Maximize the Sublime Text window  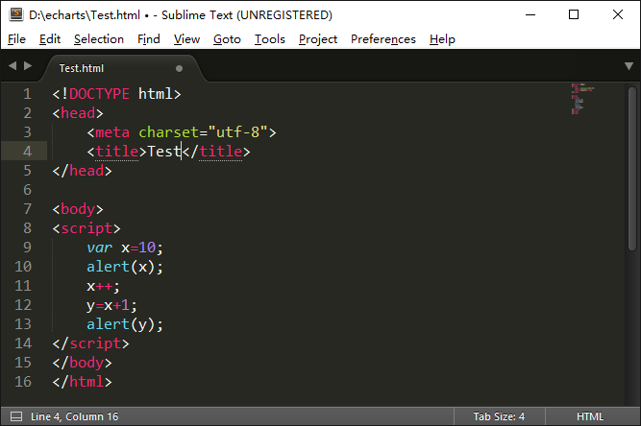coord(574,14)
